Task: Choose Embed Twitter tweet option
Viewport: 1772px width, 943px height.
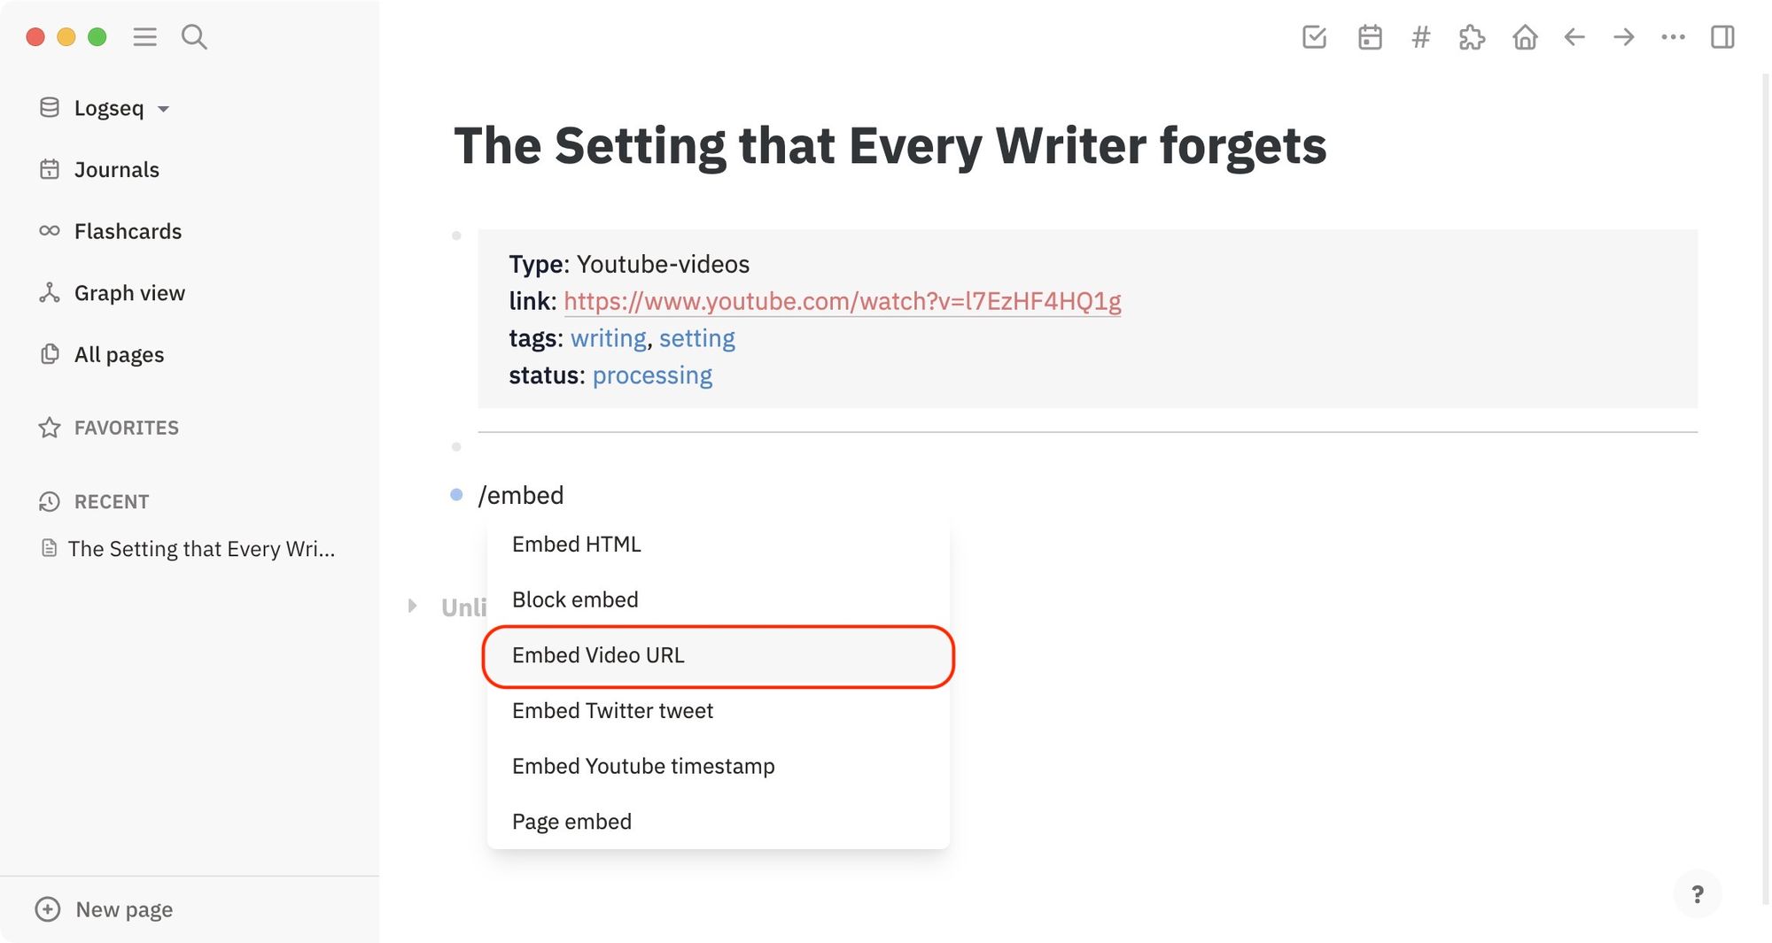Action: coord(612,710)
